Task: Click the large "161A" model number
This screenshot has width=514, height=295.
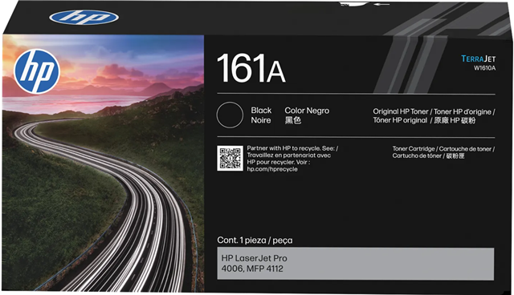Action: tap(251, 69)
